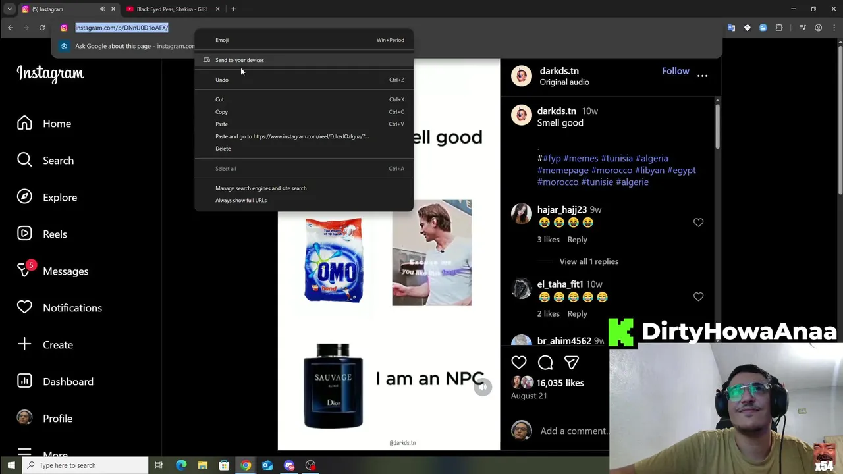Like el_taha_fit1's comment

698,297
